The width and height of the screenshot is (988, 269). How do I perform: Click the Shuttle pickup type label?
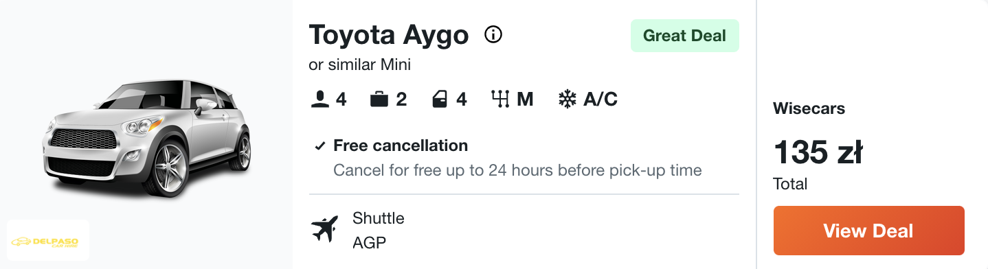coord(379,218)
